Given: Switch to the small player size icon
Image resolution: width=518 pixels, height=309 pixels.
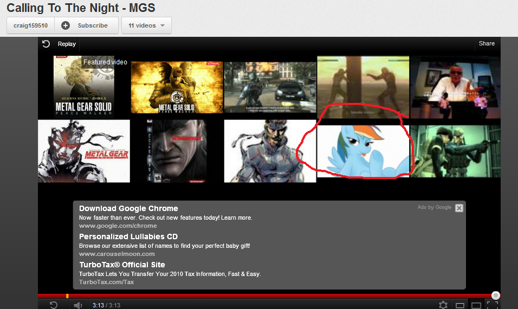Looking at the screenshot, I should click(x=460, y=305).
